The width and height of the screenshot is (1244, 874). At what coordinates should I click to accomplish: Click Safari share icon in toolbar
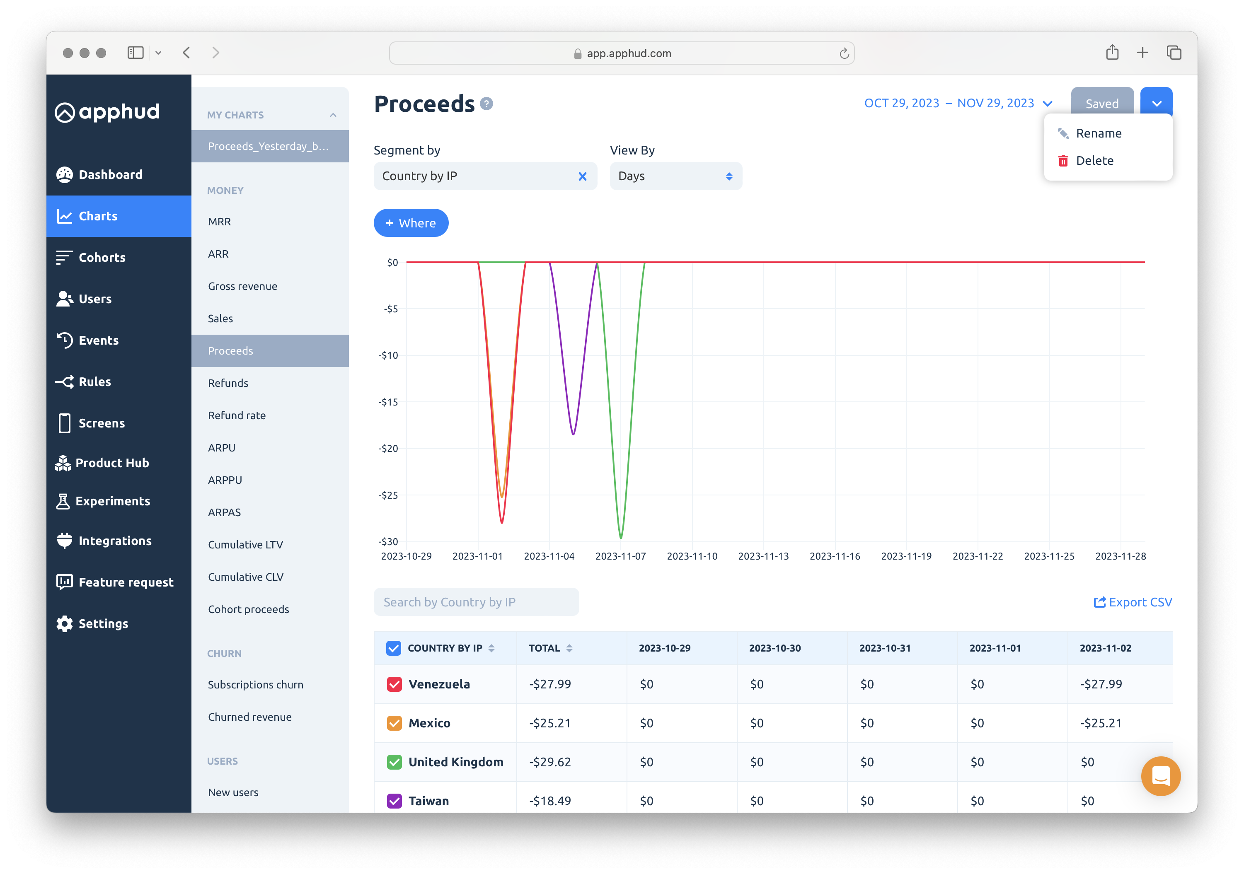(x=1112, y=53)
